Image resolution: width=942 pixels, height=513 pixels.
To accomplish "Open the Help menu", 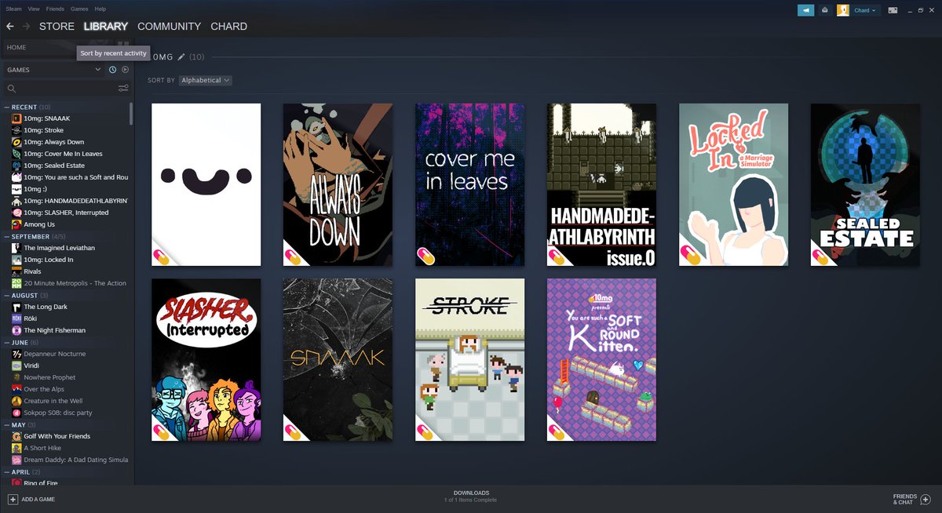I will pos(100,9).
